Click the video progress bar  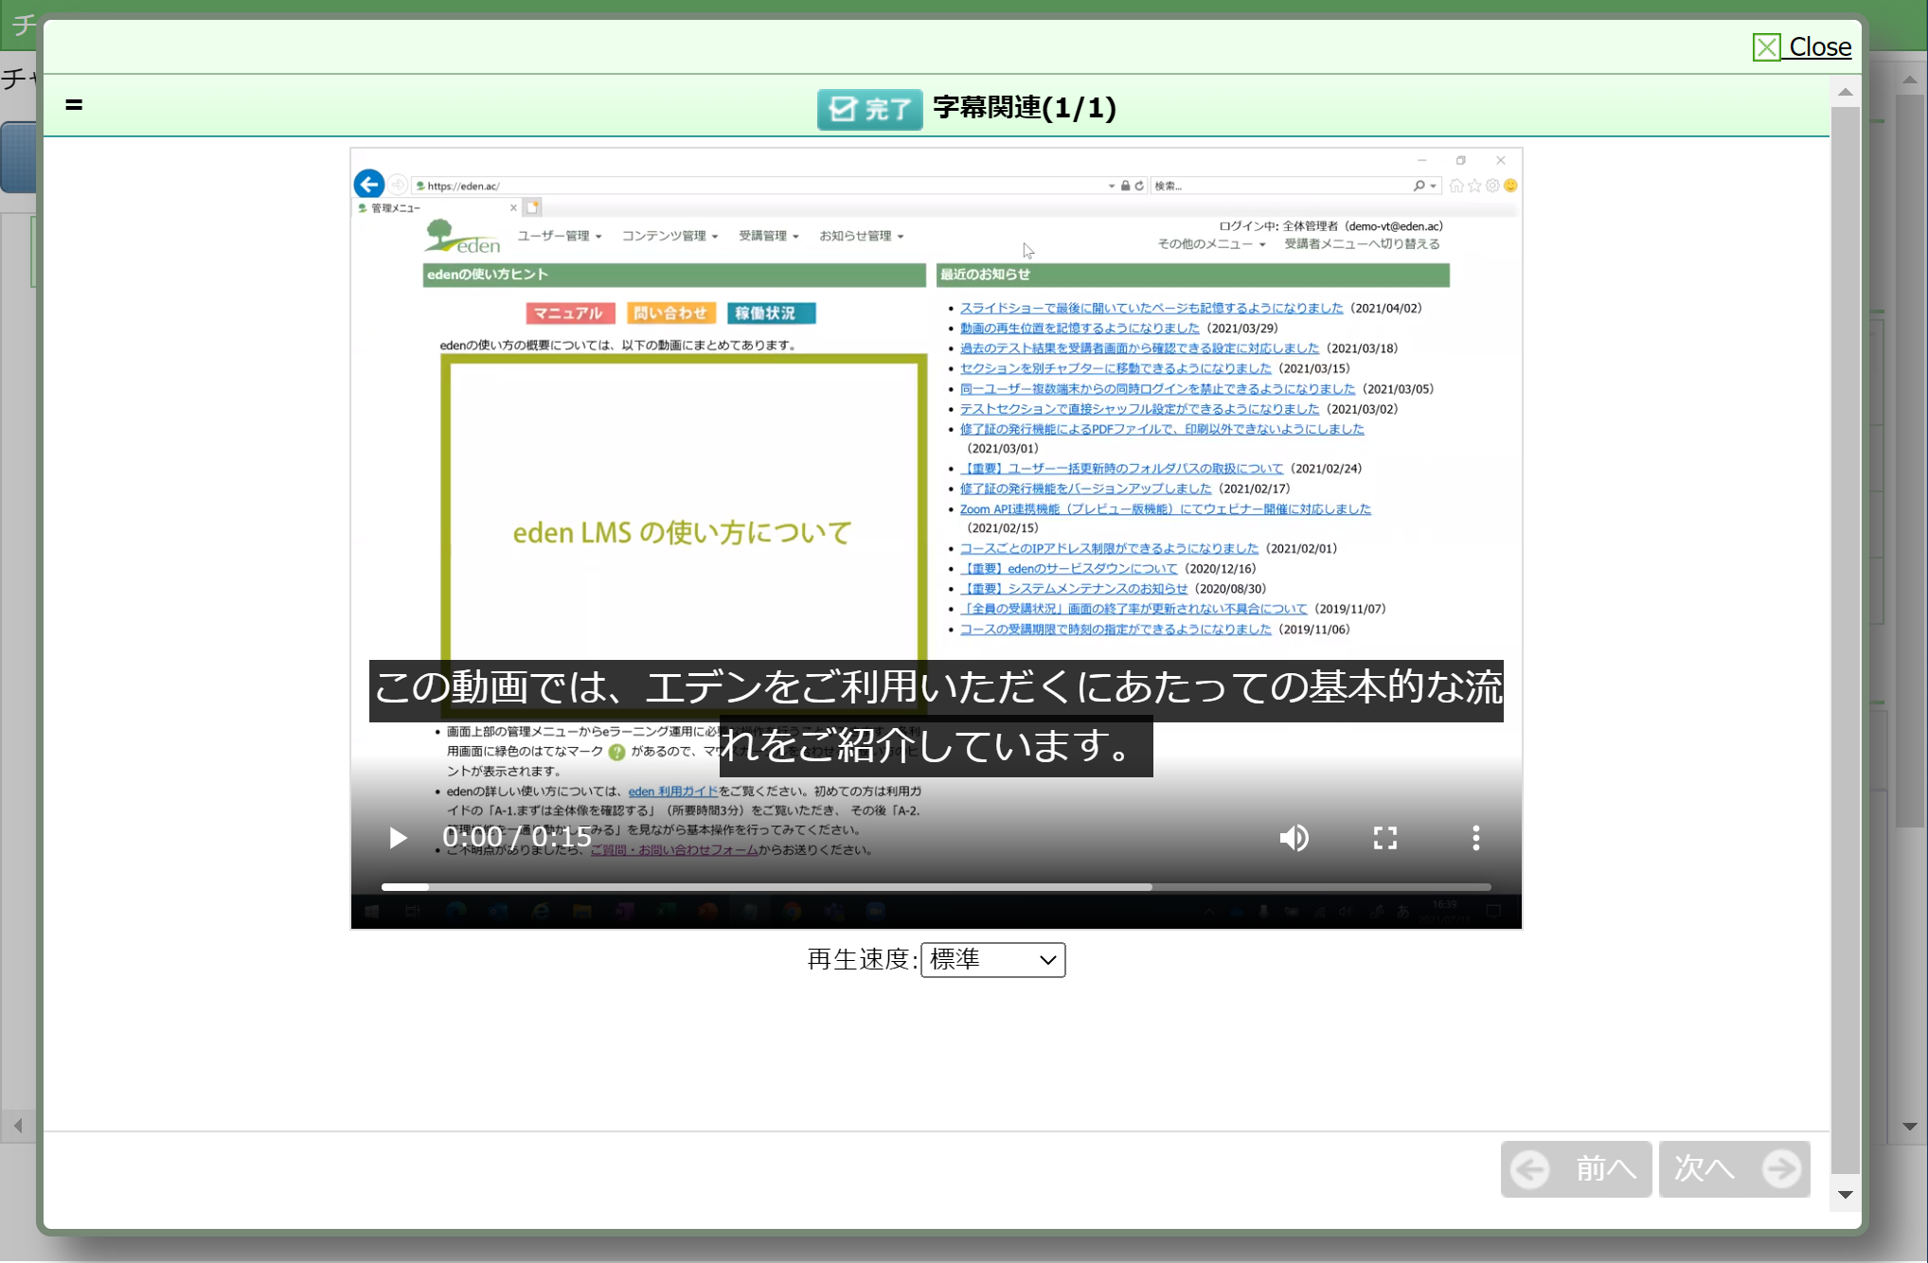pyautogui.click(x=936, y=887)
